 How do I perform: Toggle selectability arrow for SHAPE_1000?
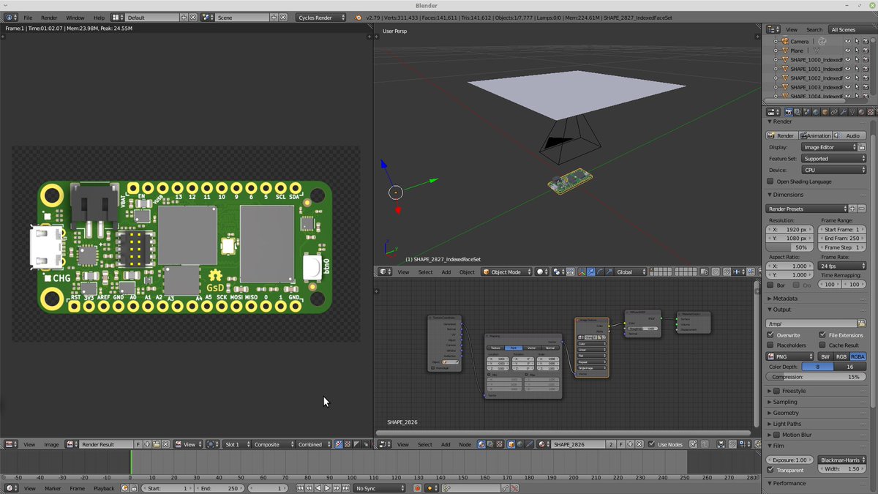(857, 60)
